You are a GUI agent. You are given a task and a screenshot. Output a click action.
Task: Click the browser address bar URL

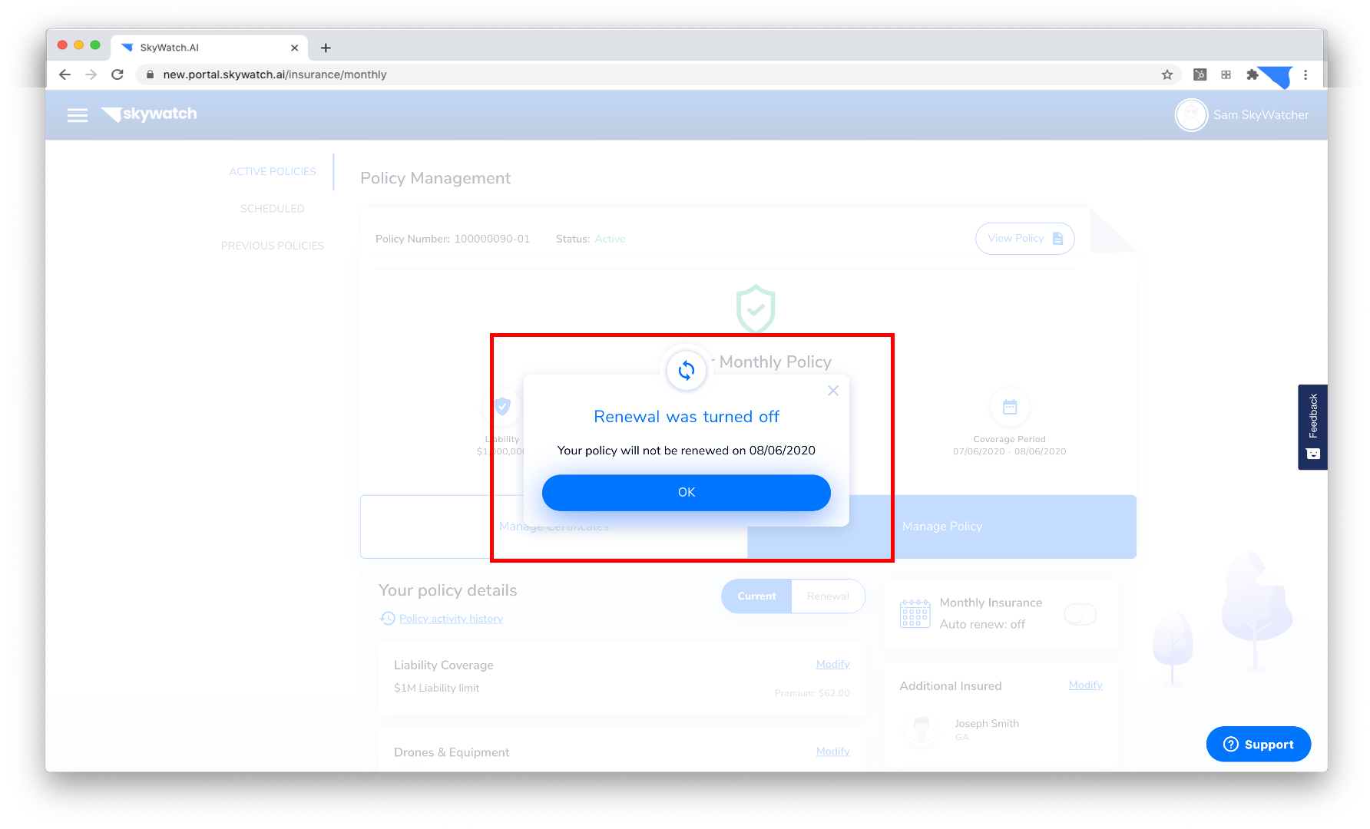point(274,74)
